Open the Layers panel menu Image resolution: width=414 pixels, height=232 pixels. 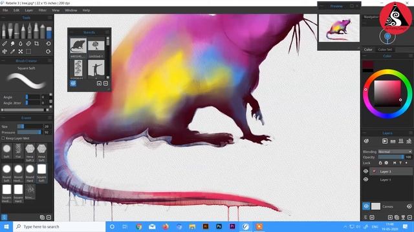click(411, 133)
